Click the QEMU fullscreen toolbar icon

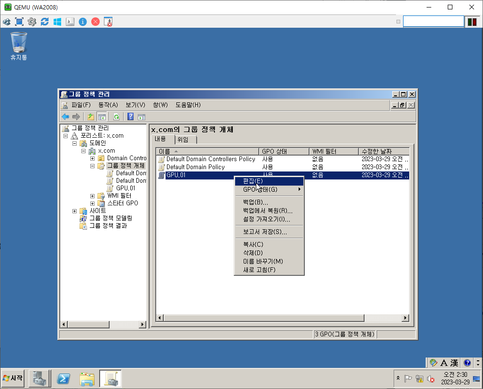19,22
